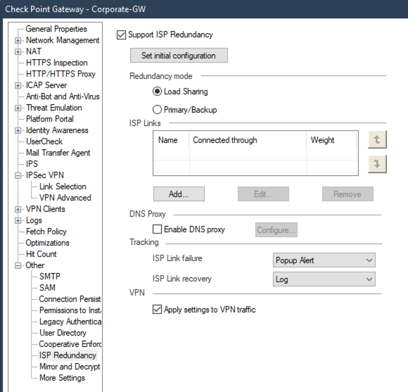Viewport: 408px width, 392px height.
Task: Click Configure... for DNS proxy
Action: click(x=276, y=230)
